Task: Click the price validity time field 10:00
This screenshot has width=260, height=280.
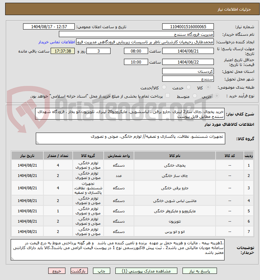Action: point(136,62)
